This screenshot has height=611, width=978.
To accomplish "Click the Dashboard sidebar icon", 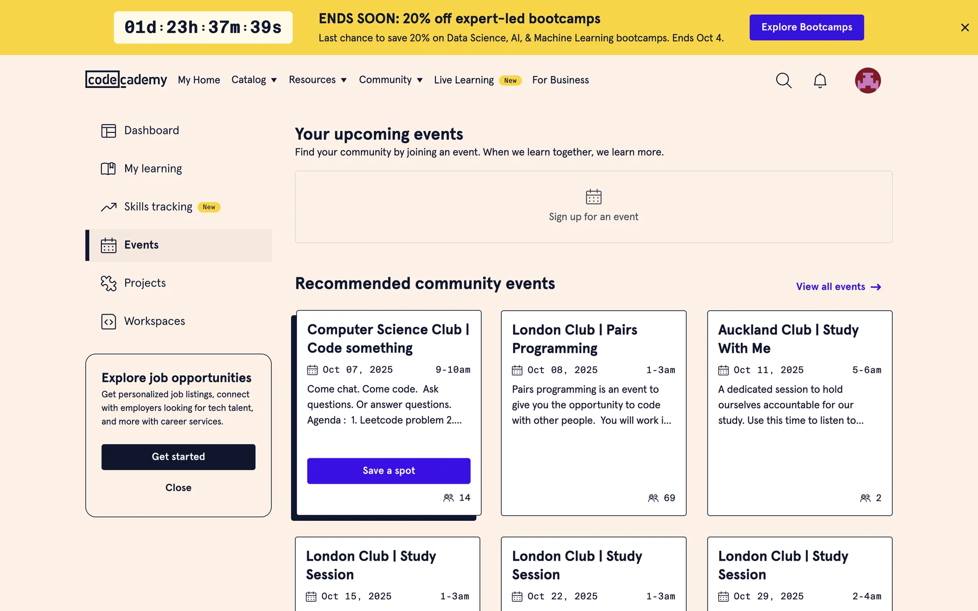I will 108,131.
